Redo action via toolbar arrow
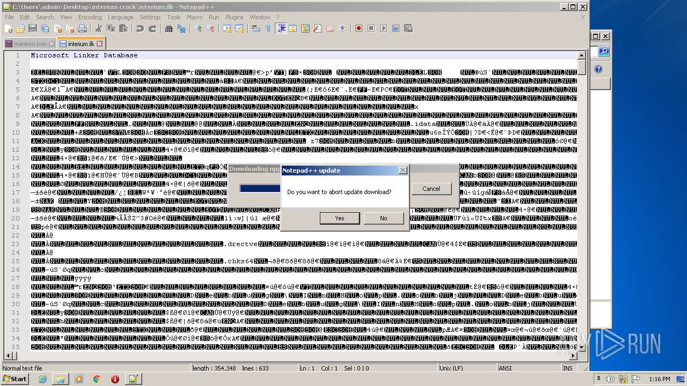 (x=152, y=28)
